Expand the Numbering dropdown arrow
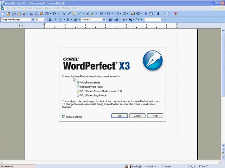225x168 pixels. click(x=105, y=14)
